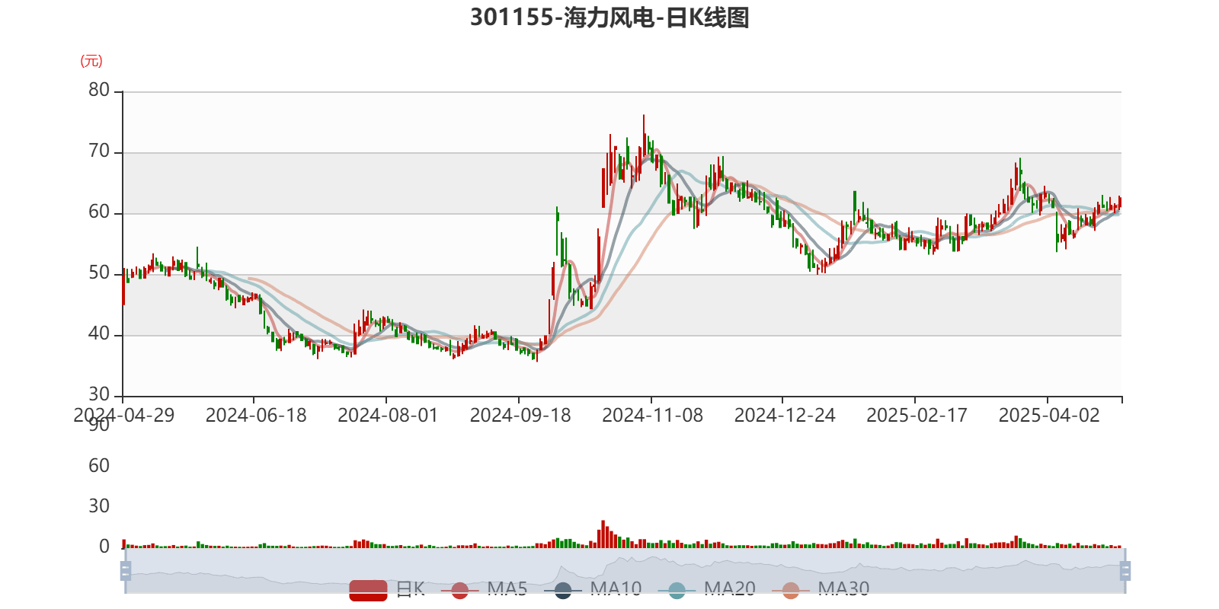Toggle the 日K candlestick legend icon
The width and height of the screenshot is (1219, 609).
click(x=368, y=590)
